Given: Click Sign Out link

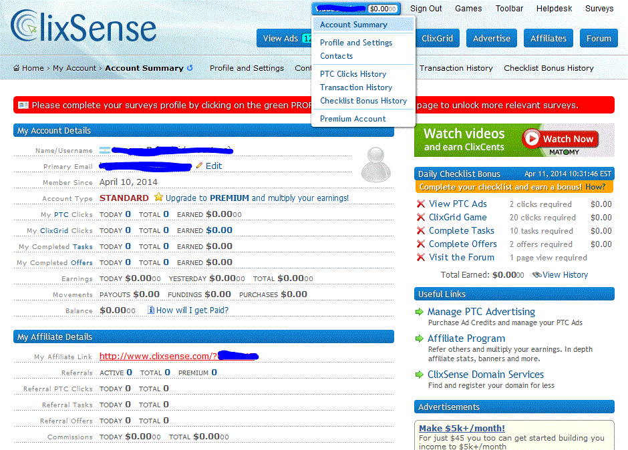Looking at the screenshot, I should click(x=426, y=9).
